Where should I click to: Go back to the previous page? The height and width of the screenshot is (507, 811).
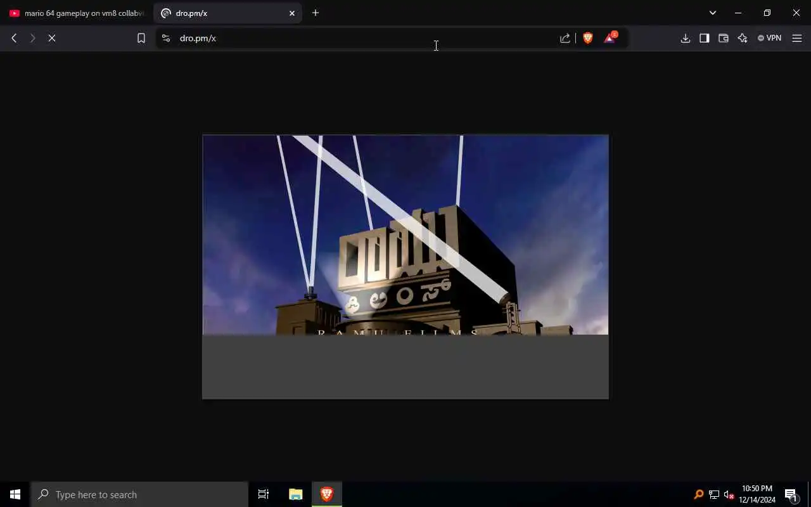[x=14, y=38]
